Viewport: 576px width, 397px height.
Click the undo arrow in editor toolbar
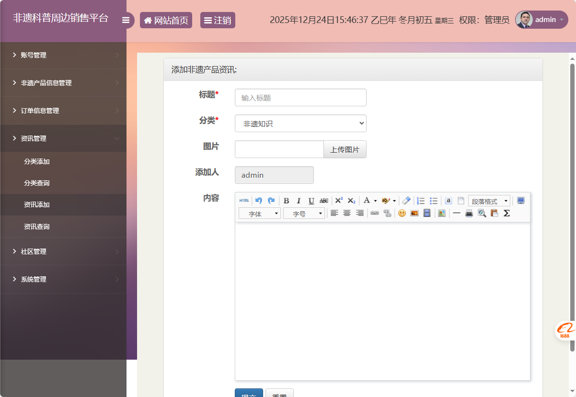pos(259,201)
